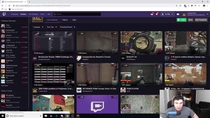Viewport: 210px width, 118px height.
Task: Expand the user account dropdown arrow
Action: 208,14
